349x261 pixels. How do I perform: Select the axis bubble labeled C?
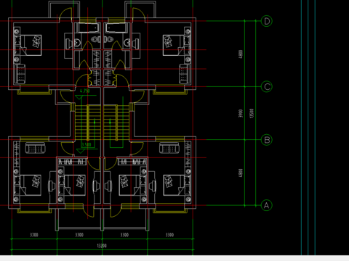click(267, 87)
